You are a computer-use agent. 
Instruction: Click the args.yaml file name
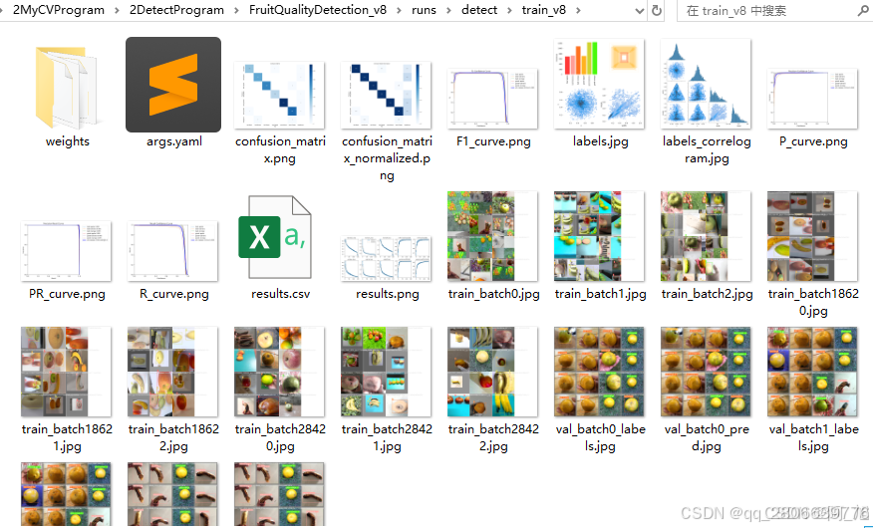[173, 141]
